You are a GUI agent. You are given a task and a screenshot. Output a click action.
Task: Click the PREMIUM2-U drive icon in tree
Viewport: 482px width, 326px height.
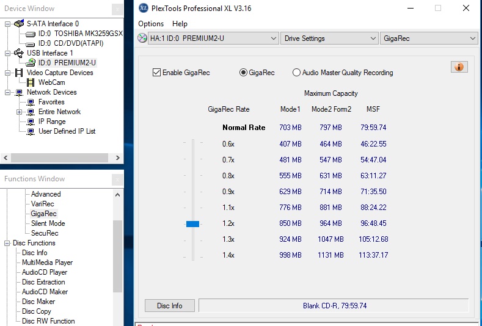pyautogui.click(x=31, y=63)
